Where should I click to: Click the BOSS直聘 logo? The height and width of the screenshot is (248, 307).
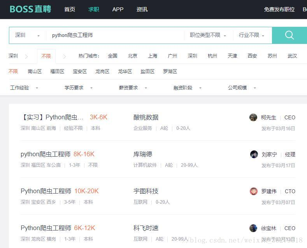coord(30,9)
